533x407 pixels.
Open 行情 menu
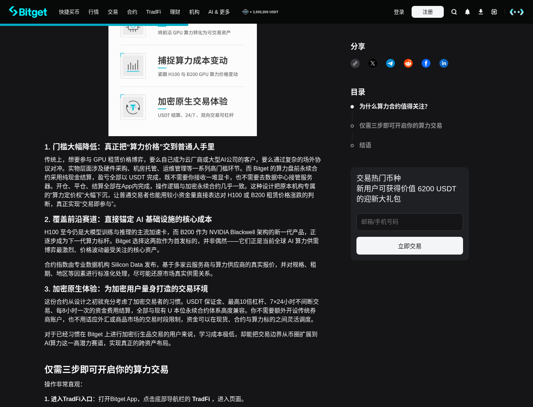tap(94, 12)
